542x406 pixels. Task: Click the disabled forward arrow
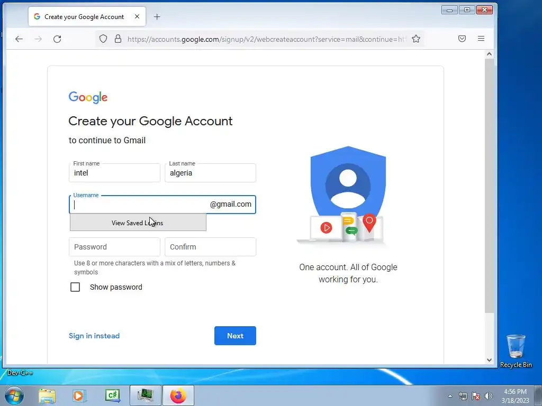click(x=38, y=39)
